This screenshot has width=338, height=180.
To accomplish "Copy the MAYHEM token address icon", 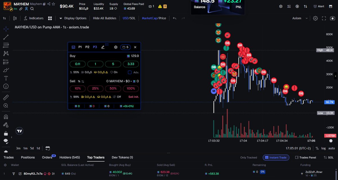I will pos(45,4).
